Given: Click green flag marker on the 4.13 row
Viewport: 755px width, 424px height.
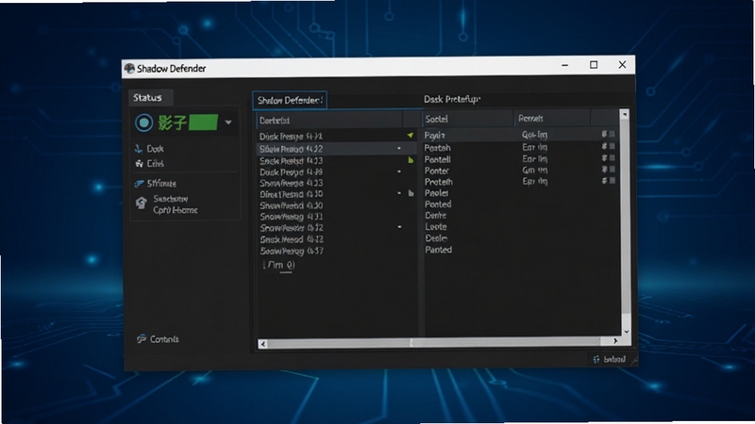Looking at the screenshot, I should (411, 160).
